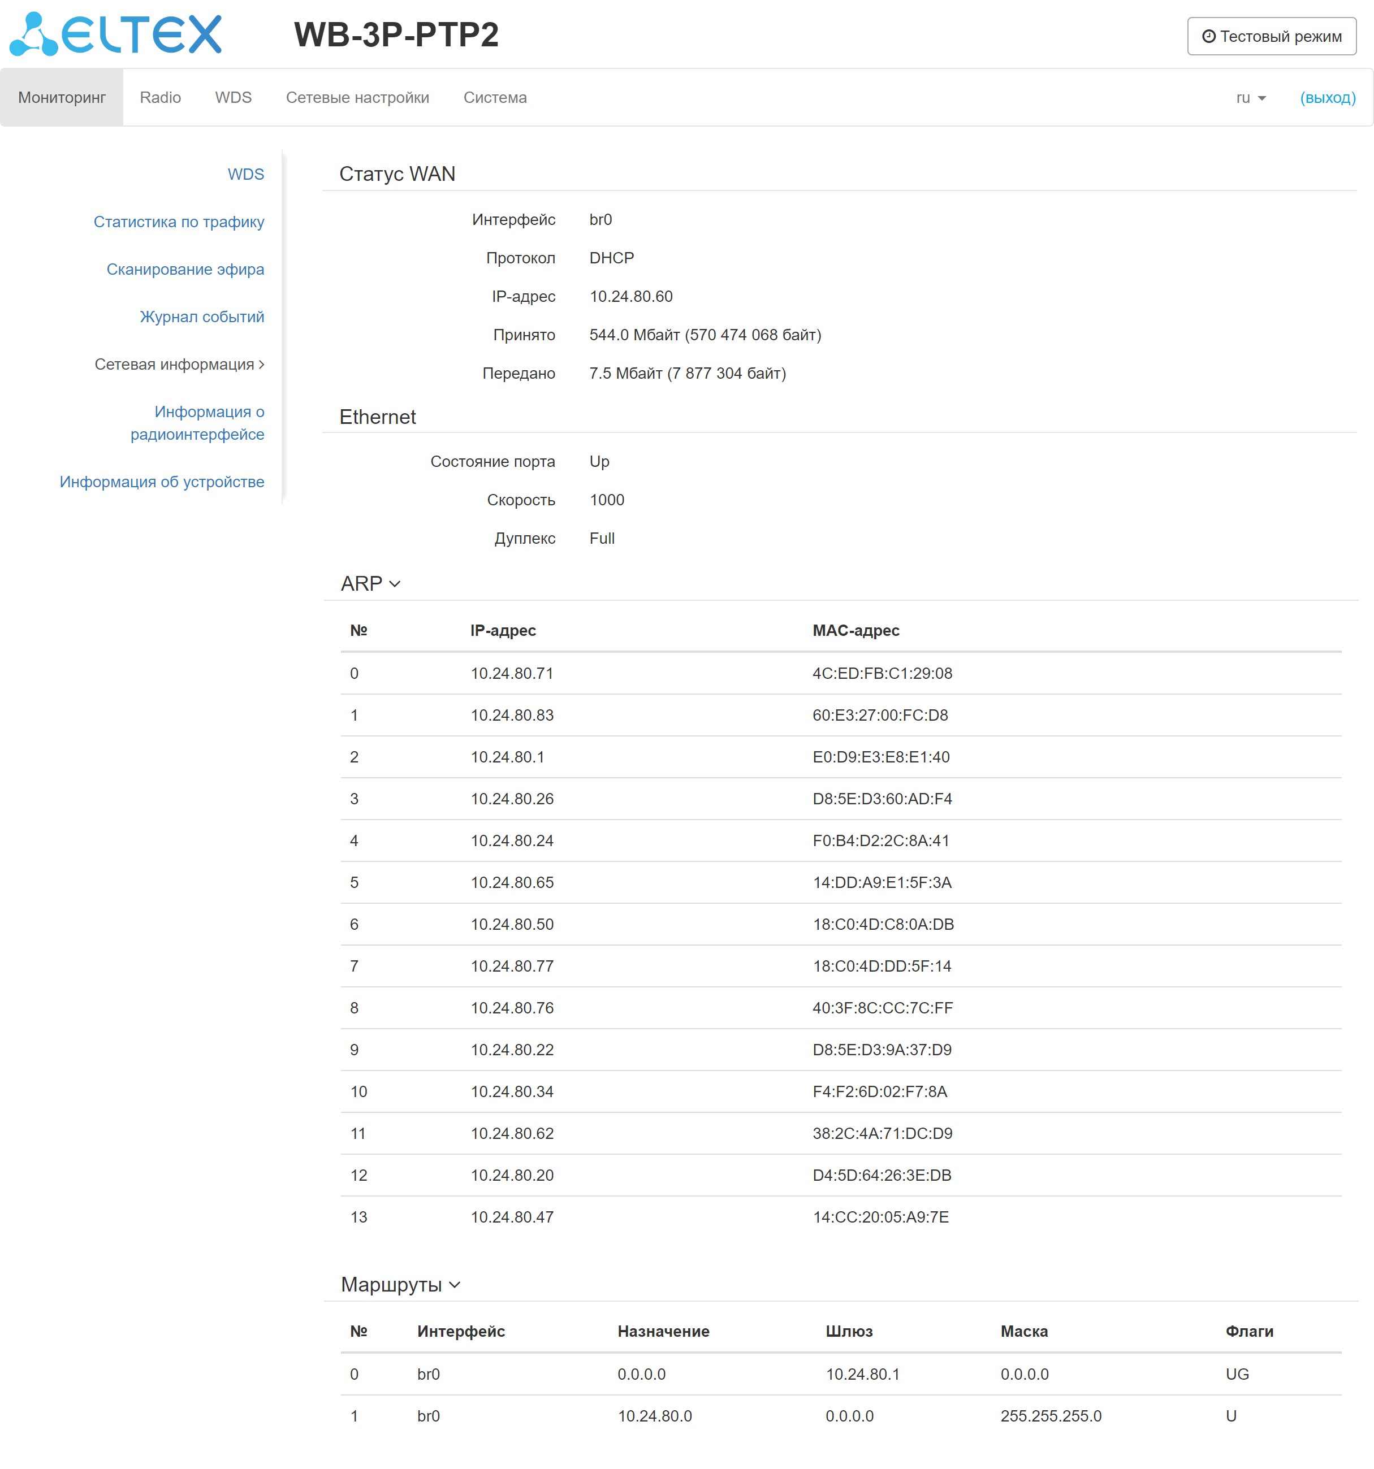Collapse the ARP section
The image size is (1374, 1469).
coord(370,584)
